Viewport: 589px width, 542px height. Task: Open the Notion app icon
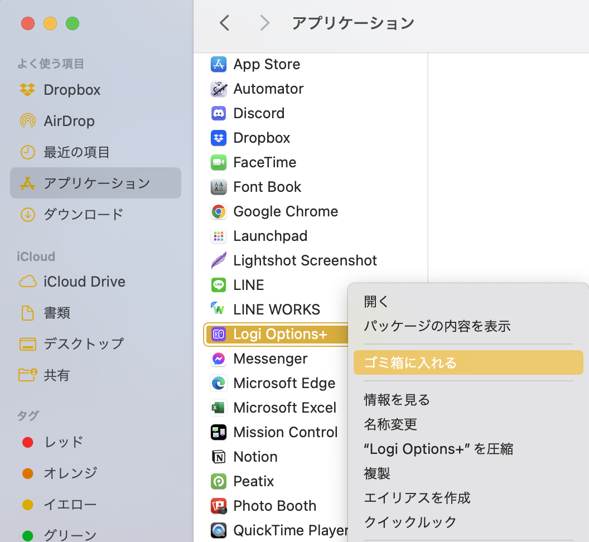click(218, 457)
